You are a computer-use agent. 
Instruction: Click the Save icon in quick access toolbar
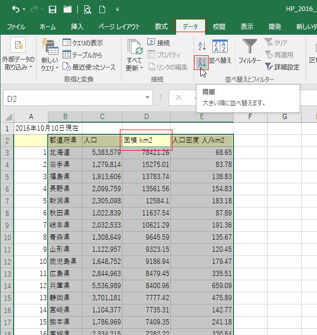point(53,9)
